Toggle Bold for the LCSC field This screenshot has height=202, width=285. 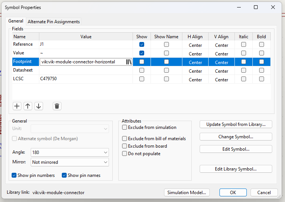coord(261,79)
